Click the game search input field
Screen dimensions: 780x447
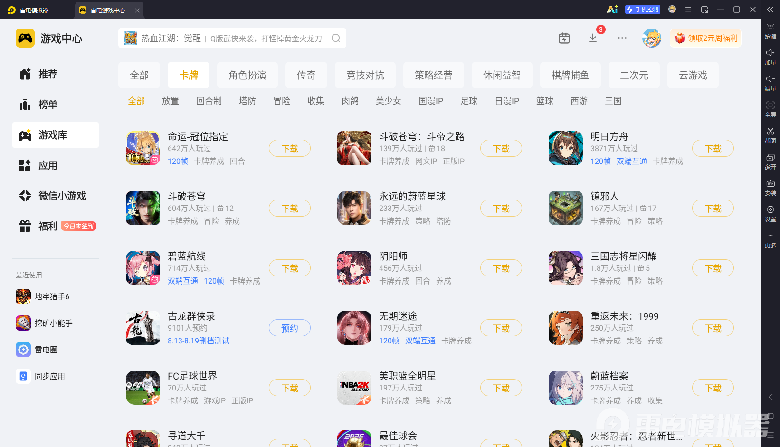coord(232,38)
